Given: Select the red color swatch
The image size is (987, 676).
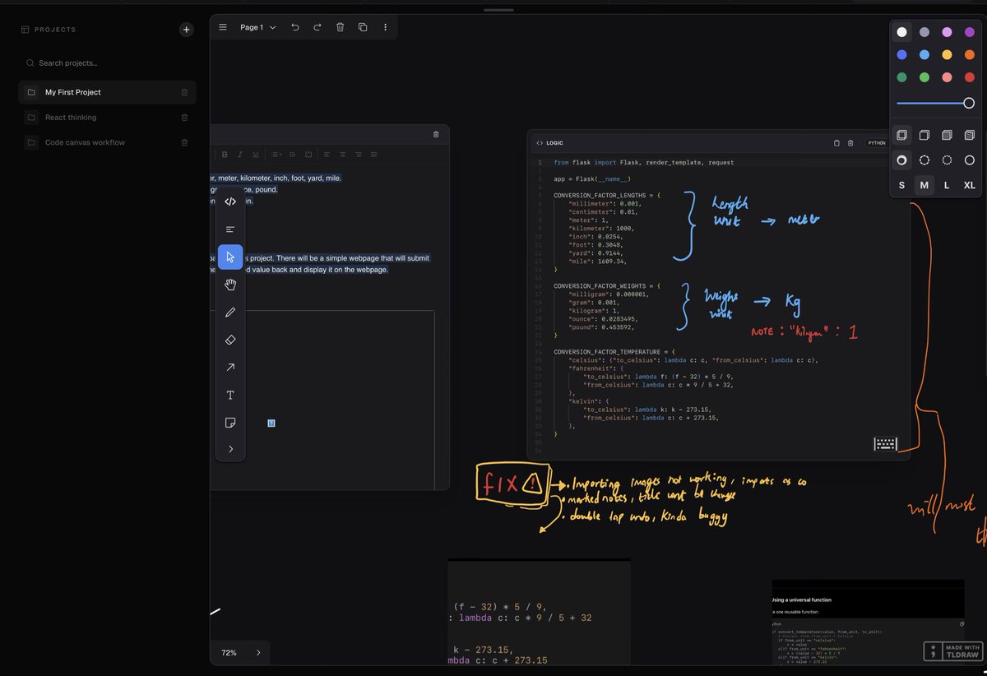Looking at the screenshot, I should (969, 77).
